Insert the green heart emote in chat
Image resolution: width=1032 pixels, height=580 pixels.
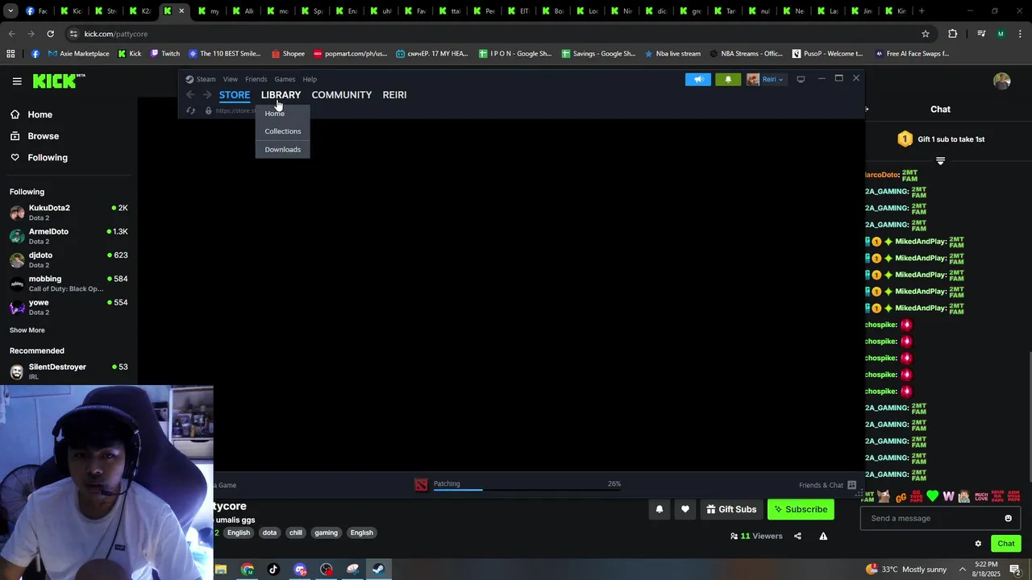point(933,496)
